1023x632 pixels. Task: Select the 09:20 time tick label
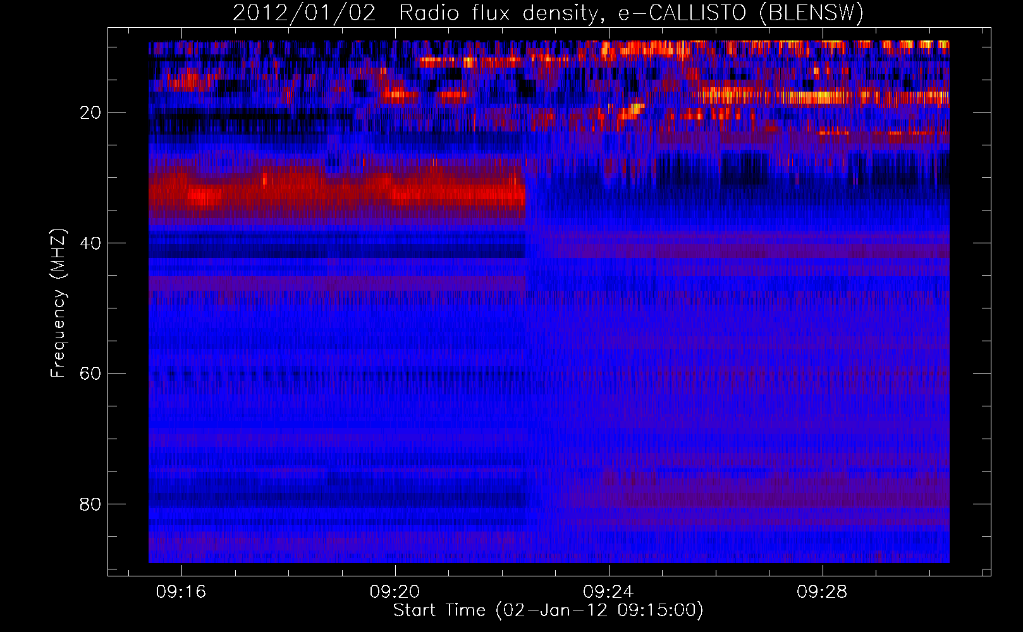point(395,592)
